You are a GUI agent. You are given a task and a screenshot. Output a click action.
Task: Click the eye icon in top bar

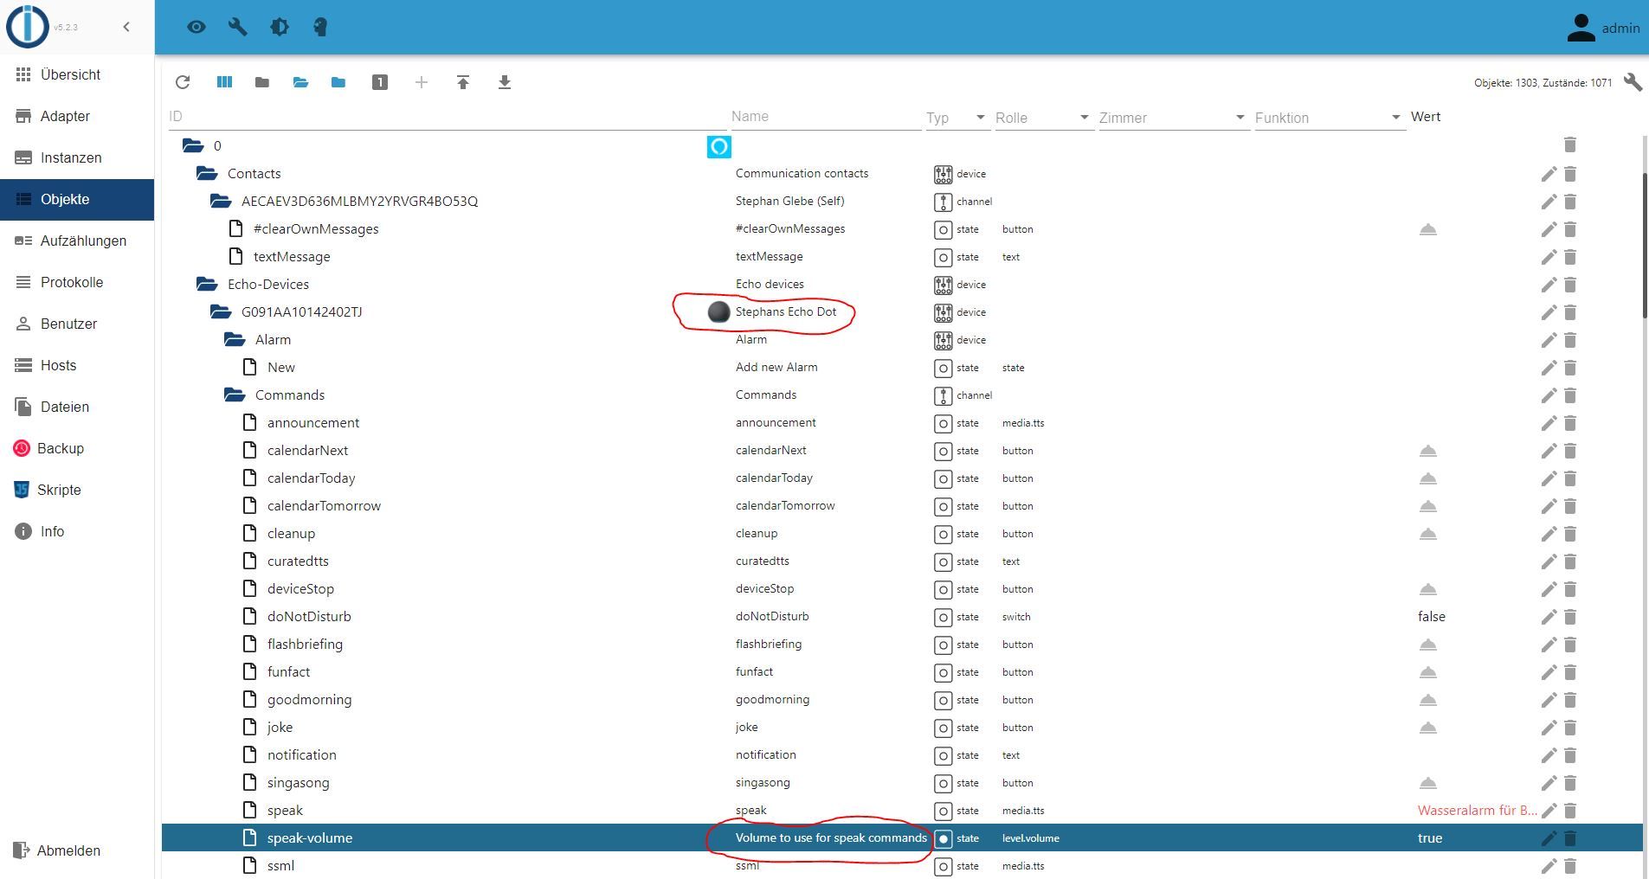click(x=196, y=27)
